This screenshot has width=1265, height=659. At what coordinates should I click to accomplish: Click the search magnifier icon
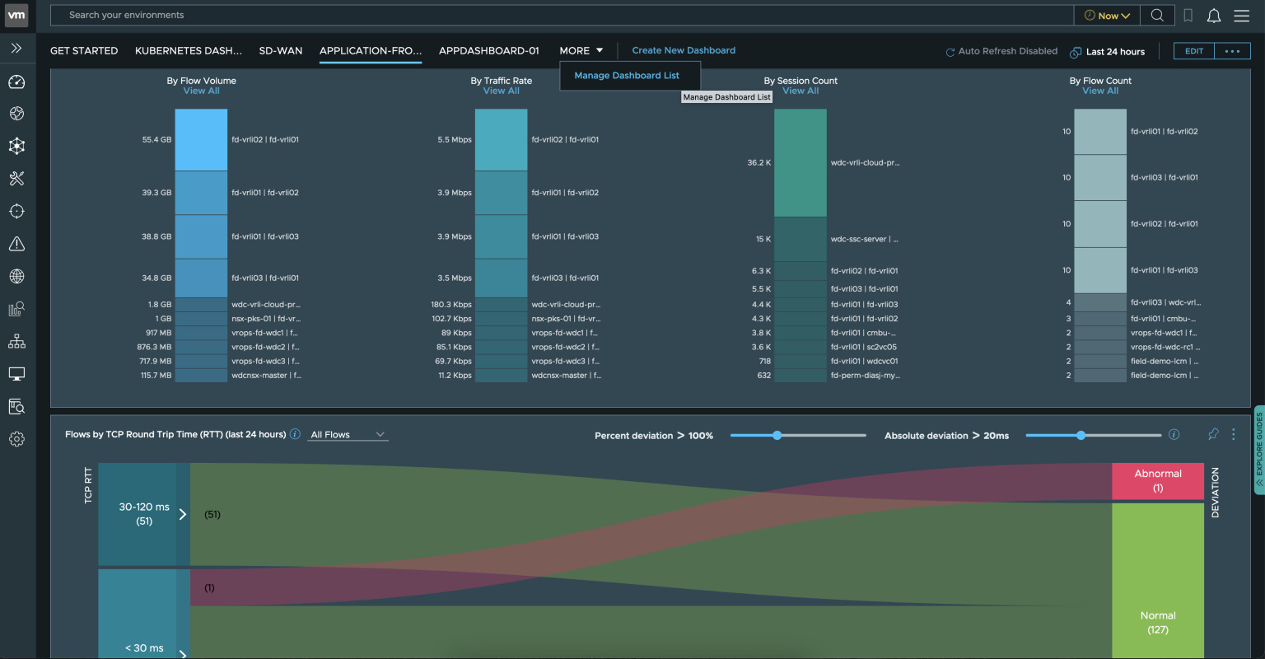pyautogui.click(x=1157, y=16)
